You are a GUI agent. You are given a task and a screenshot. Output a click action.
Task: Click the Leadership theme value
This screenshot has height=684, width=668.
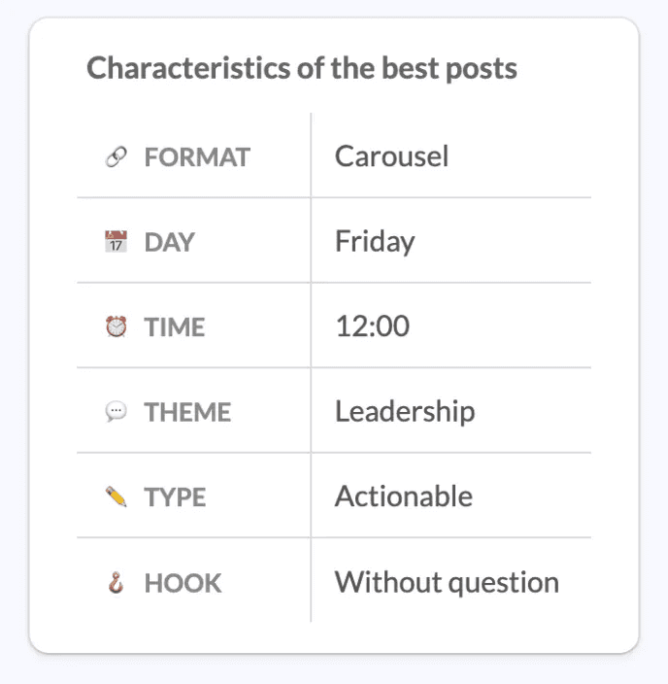[x=405, y=411]
